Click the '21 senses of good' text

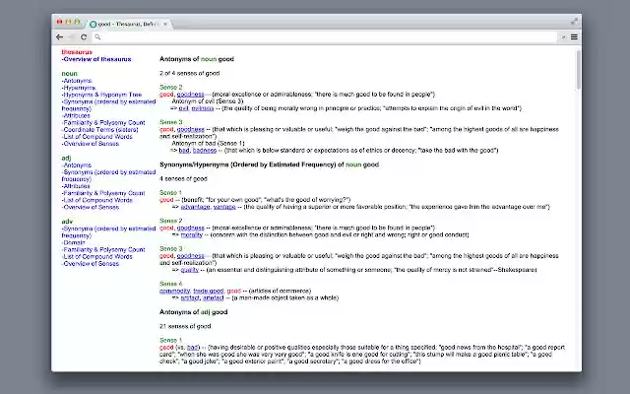pyautogui.click(x=185, y=326)
